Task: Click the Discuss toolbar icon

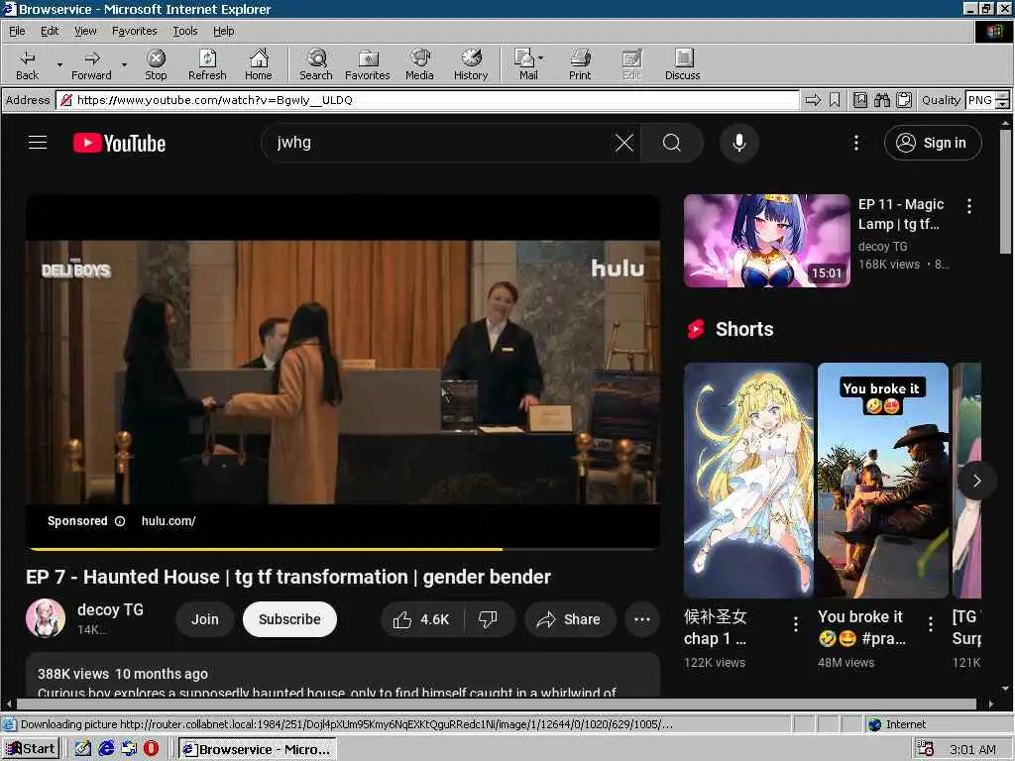Action: [682, 64]
